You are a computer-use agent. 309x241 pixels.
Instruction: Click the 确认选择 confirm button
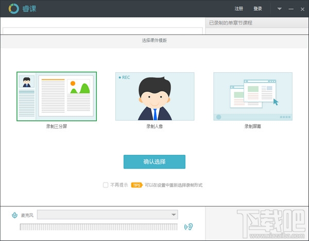tap(154, 162)
